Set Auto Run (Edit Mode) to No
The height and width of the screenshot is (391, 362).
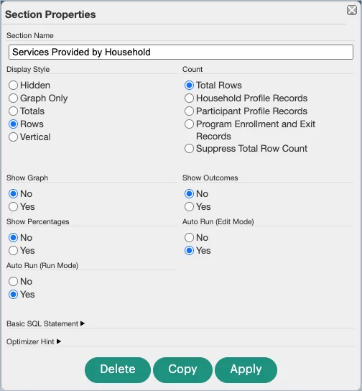click(x=189, y=238)
